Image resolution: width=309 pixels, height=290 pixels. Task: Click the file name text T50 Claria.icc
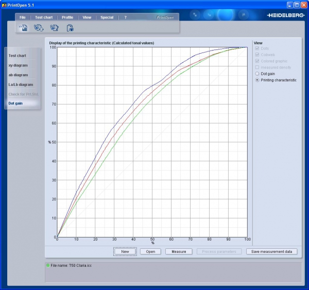(x=80, y=265)
